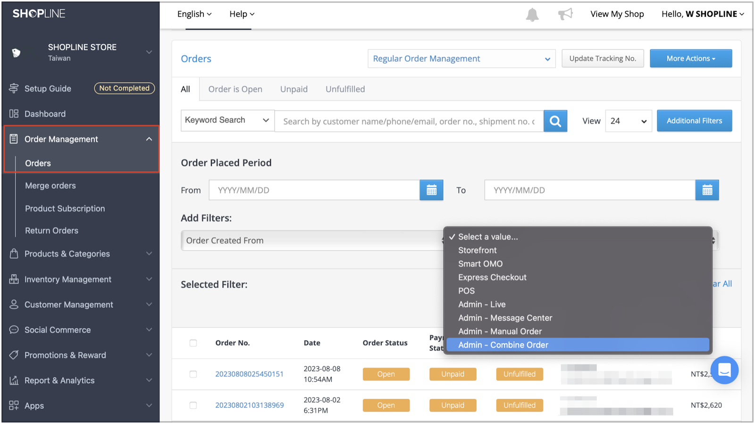Viewport: 755px width, 424px height.
Task: Choose Express Checkout option
Action: coord(577,278)
